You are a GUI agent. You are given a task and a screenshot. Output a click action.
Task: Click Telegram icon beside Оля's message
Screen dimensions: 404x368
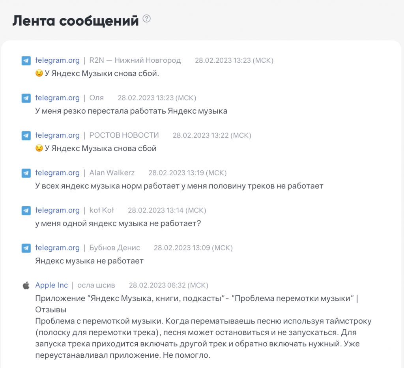26,98
